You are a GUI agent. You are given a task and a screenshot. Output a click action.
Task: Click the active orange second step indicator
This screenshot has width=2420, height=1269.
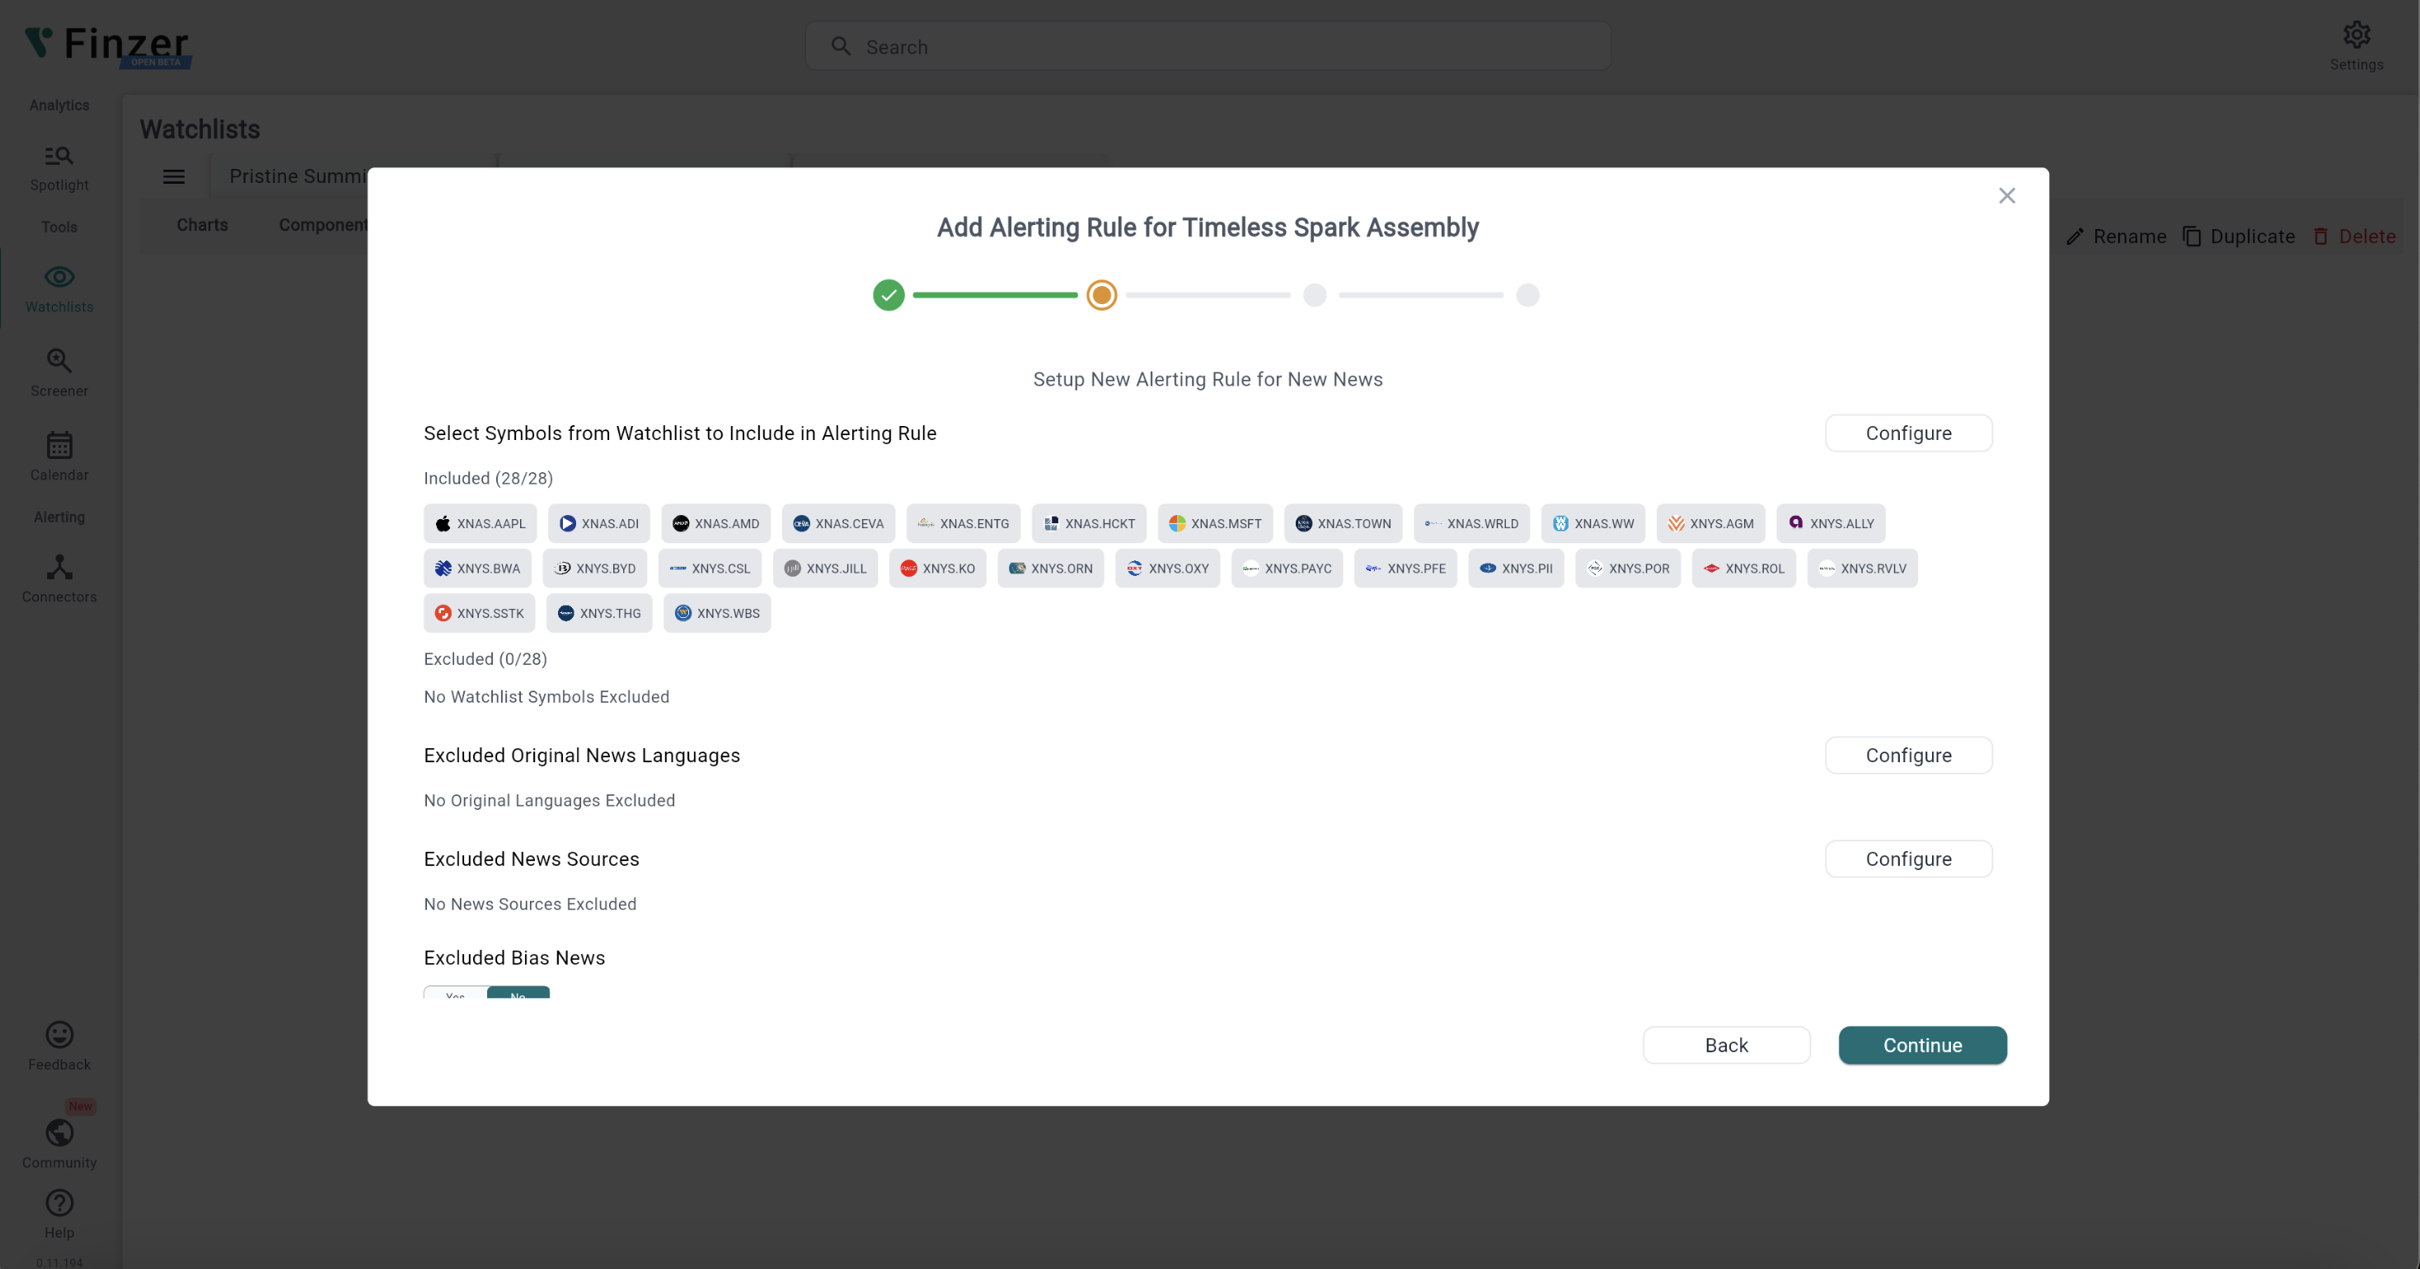pyautogui.click(x=1102, y=295)
